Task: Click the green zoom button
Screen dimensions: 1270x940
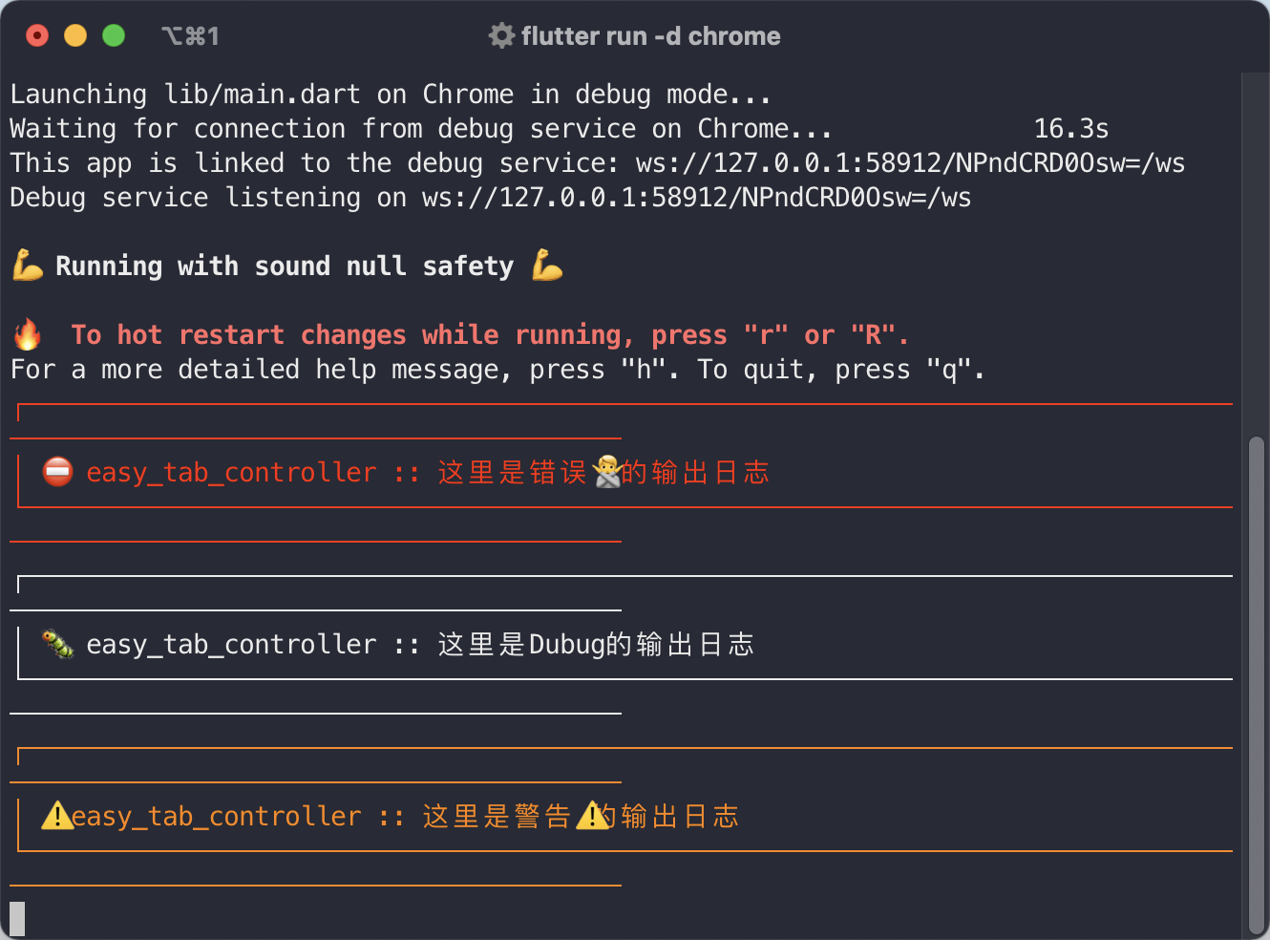Action: (x=113, y=34)
